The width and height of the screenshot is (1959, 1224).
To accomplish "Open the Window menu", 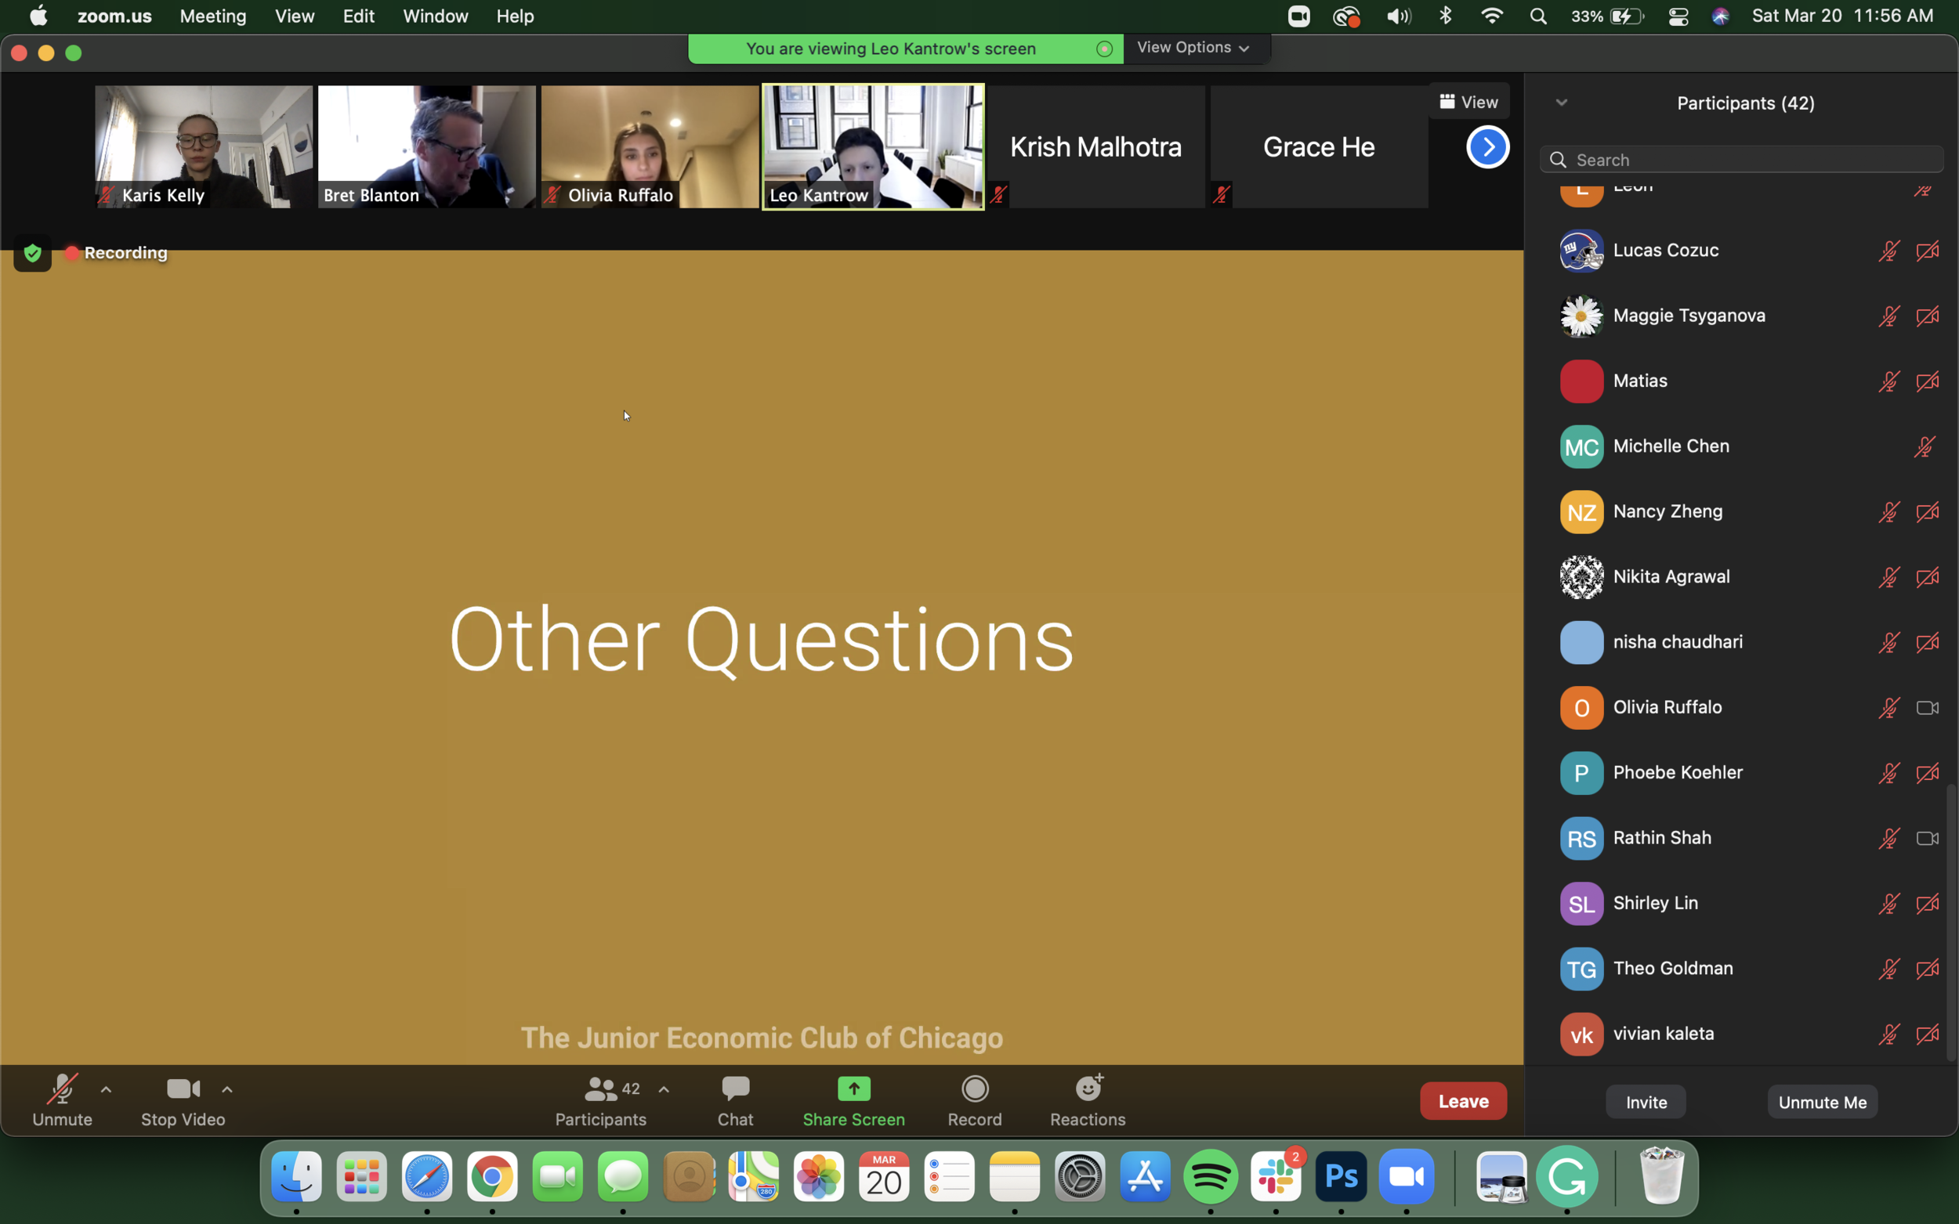I will 435,16.
